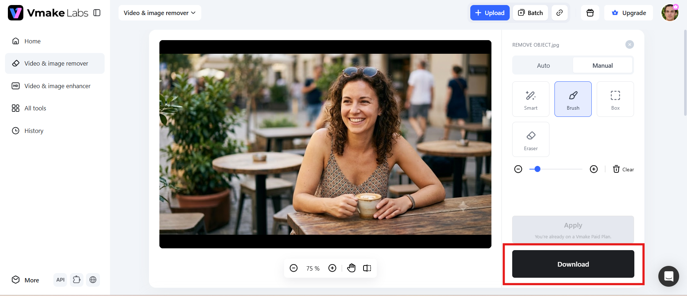The image size is (687, 296).
Task: Toggle the before/after compare view
Action: pyautogui.click(x=367, y=268)
